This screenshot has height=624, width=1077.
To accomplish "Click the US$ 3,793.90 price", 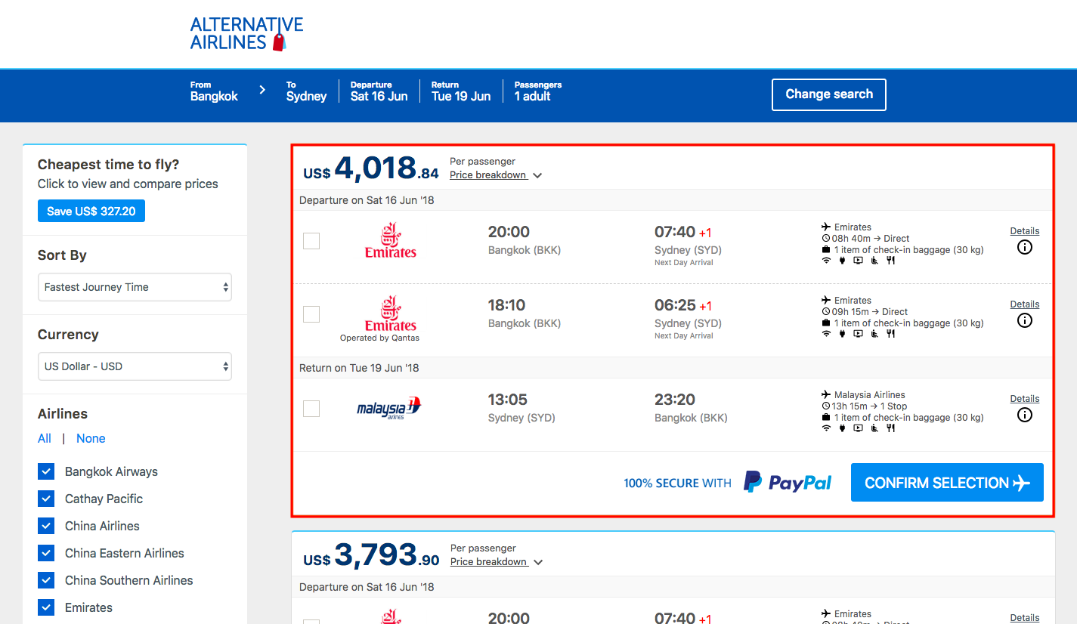I will point(371,554).
